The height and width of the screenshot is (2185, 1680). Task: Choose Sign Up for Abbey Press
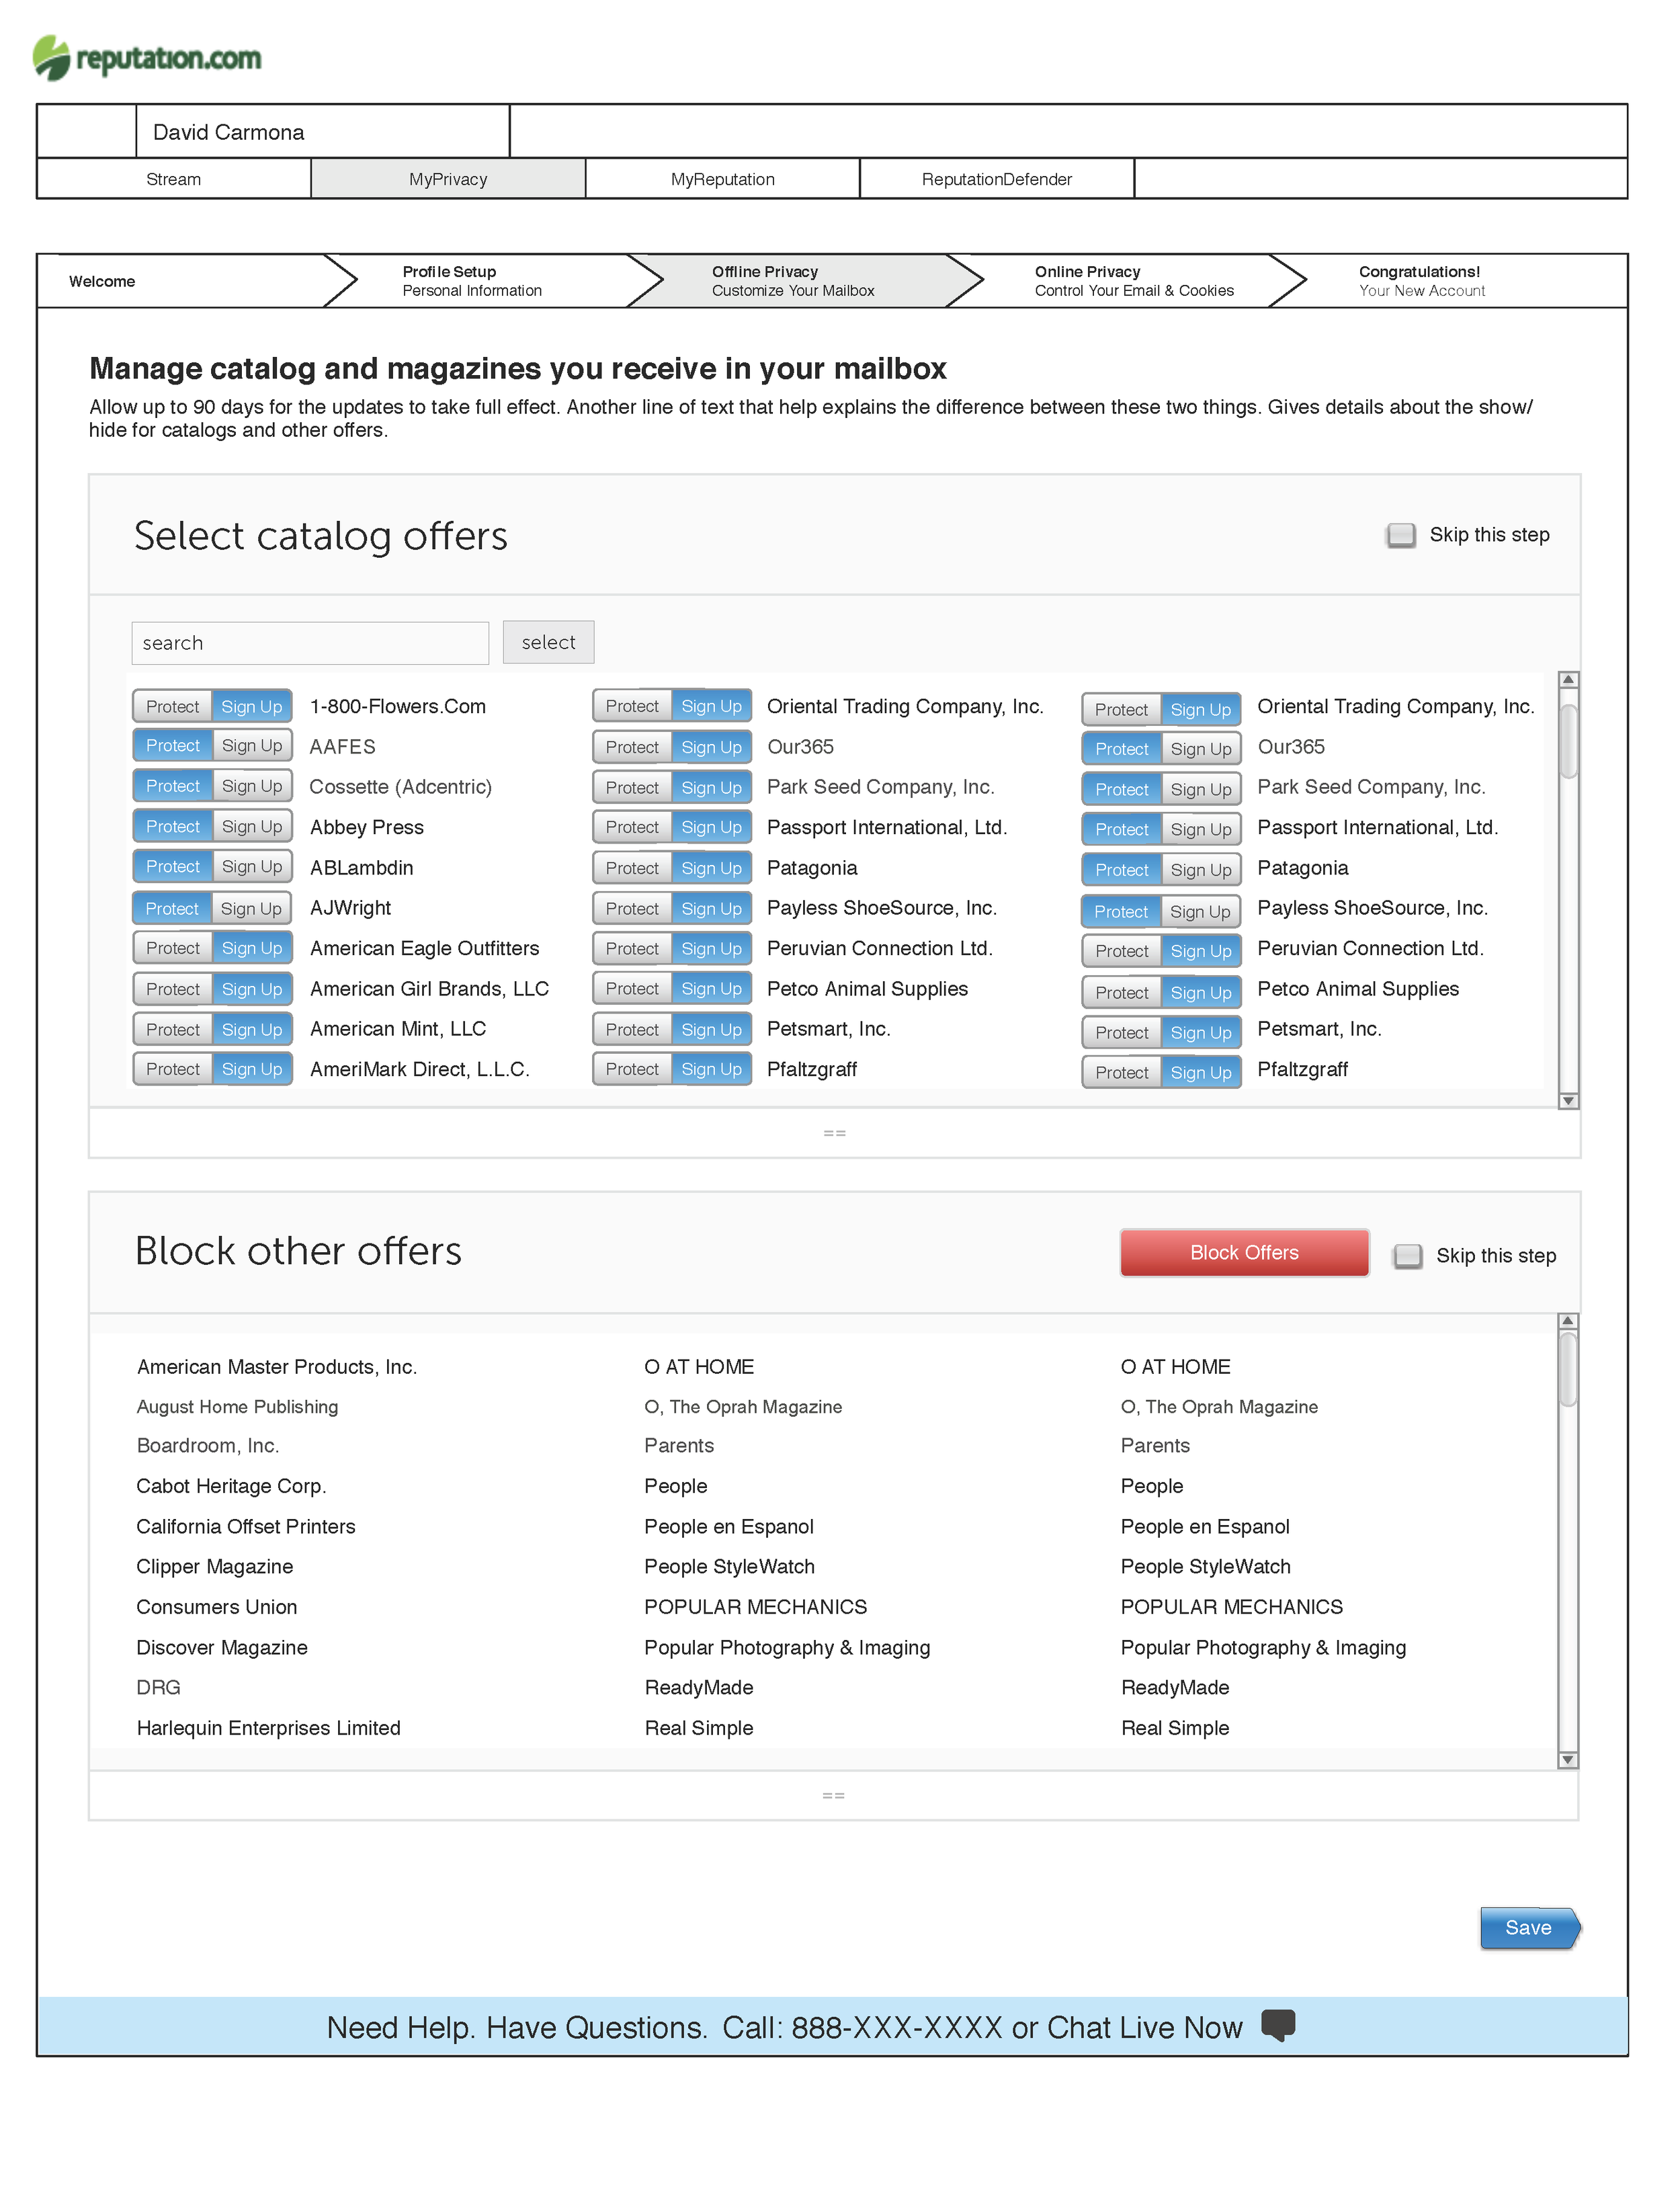pyautogui.click(x=252, y=826)
